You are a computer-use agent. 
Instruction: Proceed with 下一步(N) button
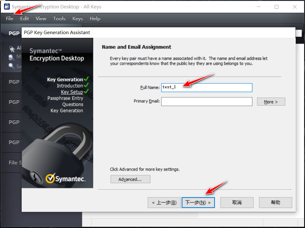198,203
